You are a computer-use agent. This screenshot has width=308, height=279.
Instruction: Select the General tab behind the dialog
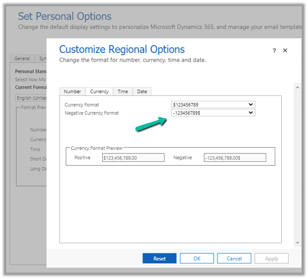[x=22, y=59]
